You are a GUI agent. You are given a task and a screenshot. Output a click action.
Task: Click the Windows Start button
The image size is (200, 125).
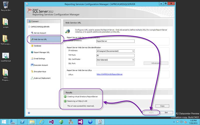(4, 122)
